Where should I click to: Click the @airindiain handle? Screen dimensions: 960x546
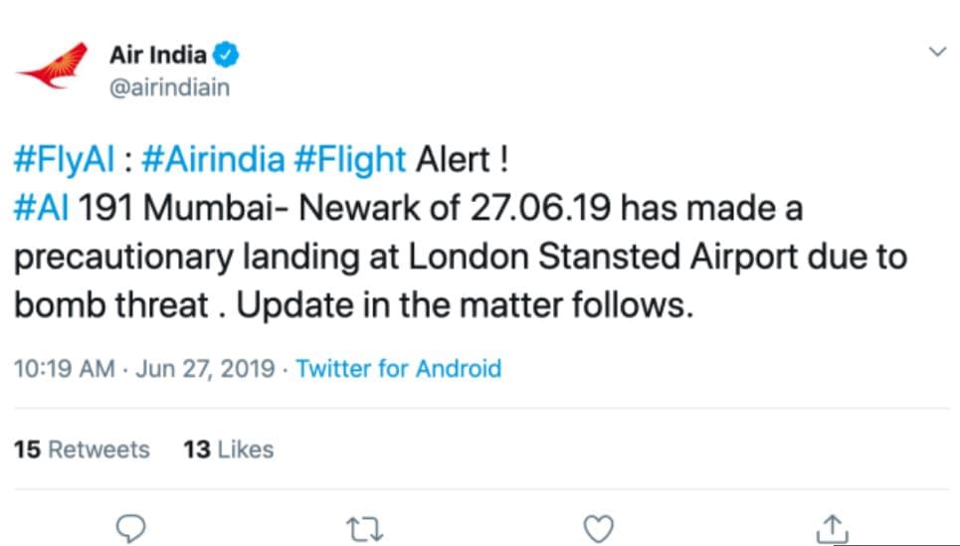tap(169, 88)
